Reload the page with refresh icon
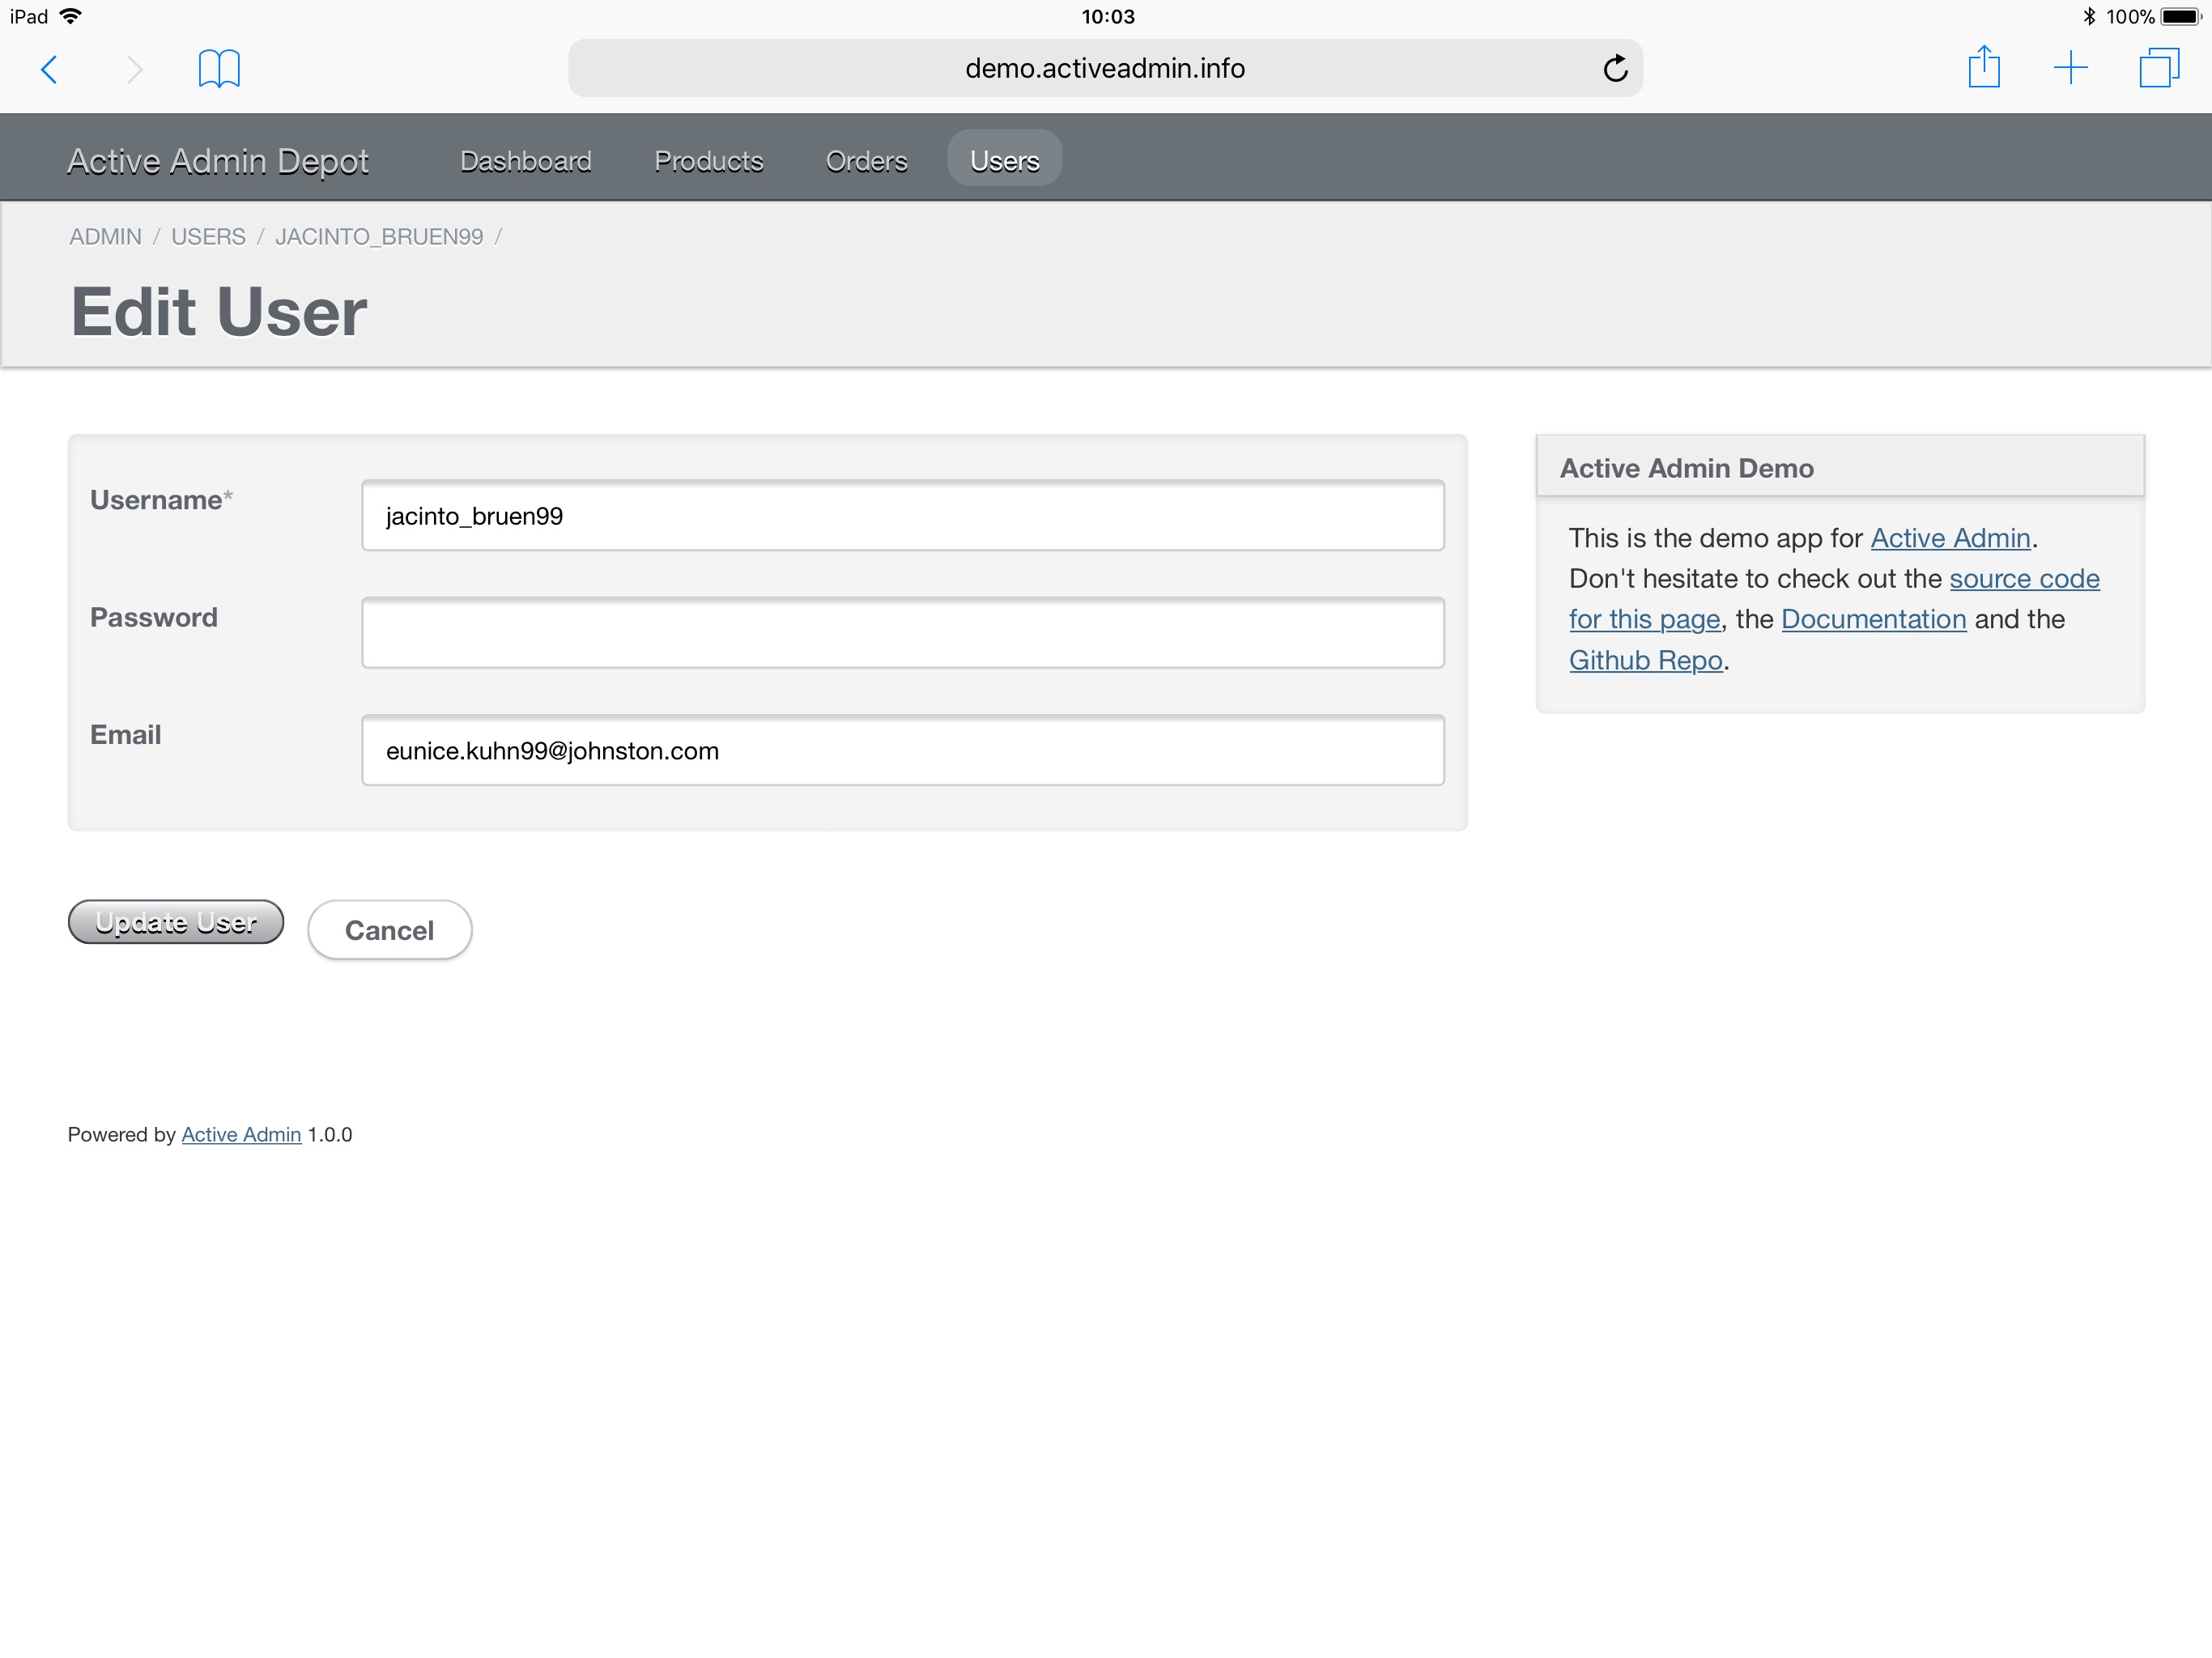The width and height of the screenshot is (2212, 1658). (x=1615, y=69)
